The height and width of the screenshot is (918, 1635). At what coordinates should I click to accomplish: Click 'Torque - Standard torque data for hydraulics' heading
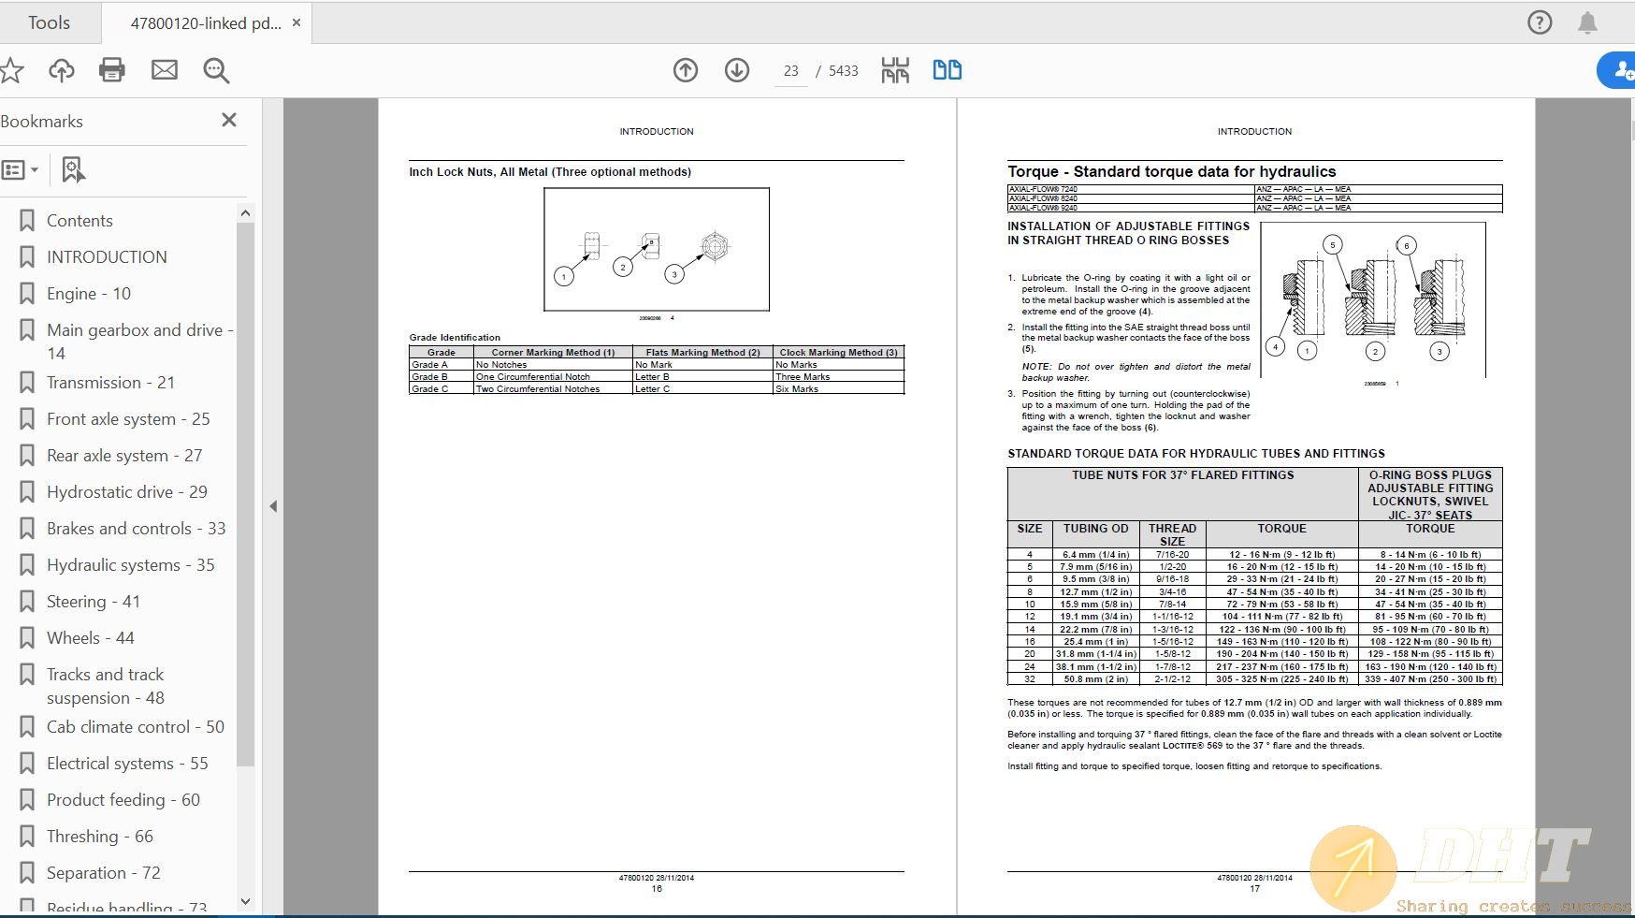tap(1171, 171)
